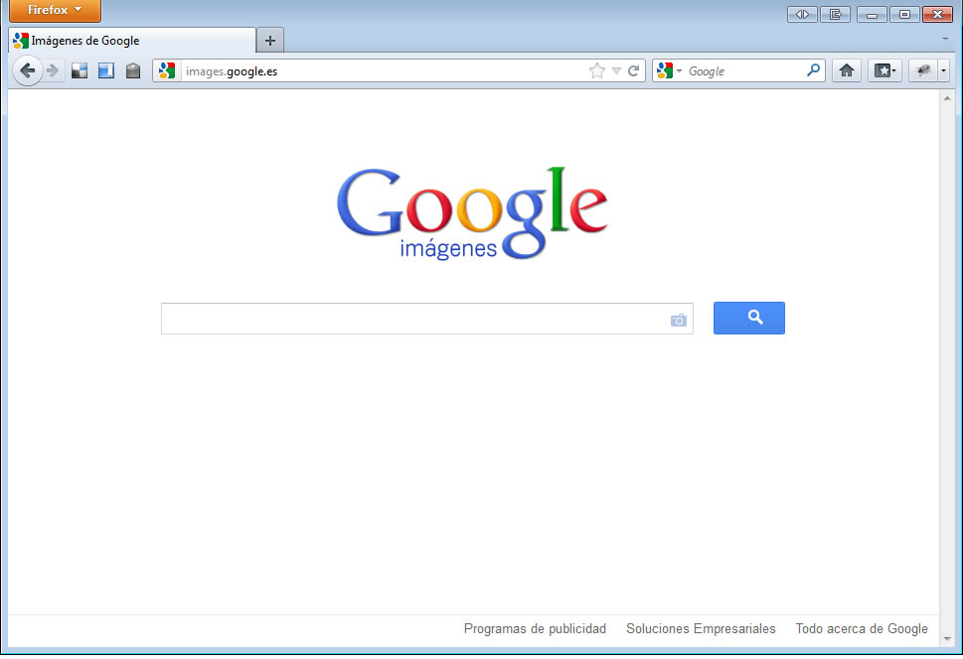The width and height of the screenshot is (963, 659).
Task: Go back with the Back arrow button
Action: pos(27,71)
